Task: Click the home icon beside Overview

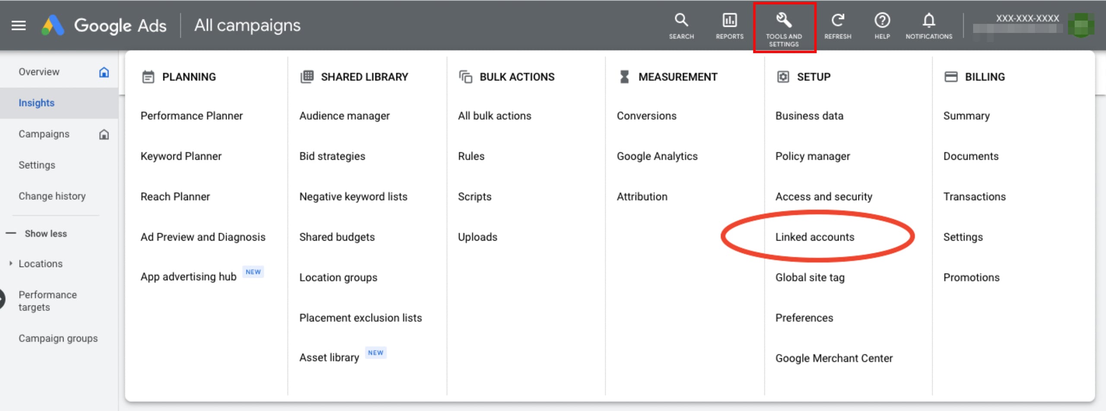Action: tap(104, 72)
